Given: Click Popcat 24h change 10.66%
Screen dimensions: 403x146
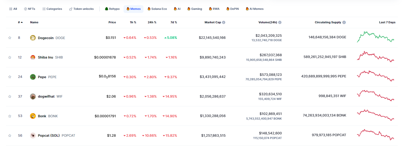Looking at the screenshot, I should point(149,136).
